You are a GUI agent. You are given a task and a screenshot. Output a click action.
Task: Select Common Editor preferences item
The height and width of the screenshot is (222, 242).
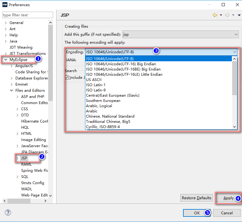pyautogui.click(x=34, y=103)
